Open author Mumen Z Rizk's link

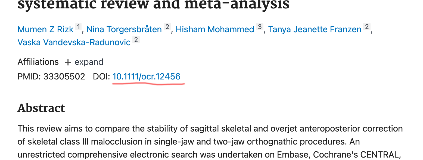[46, 29]
